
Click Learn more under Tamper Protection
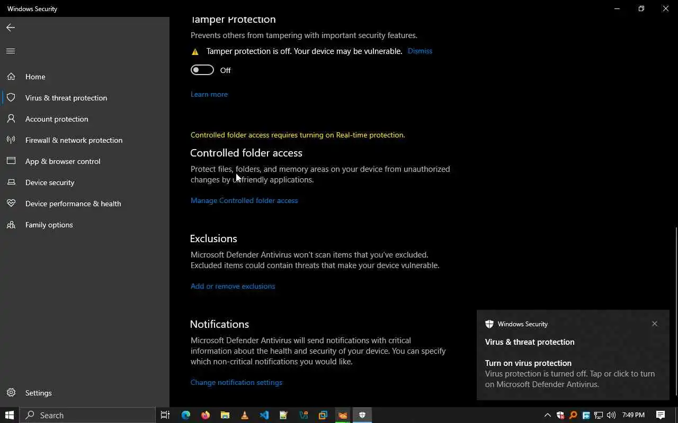(x=209, y=94)
